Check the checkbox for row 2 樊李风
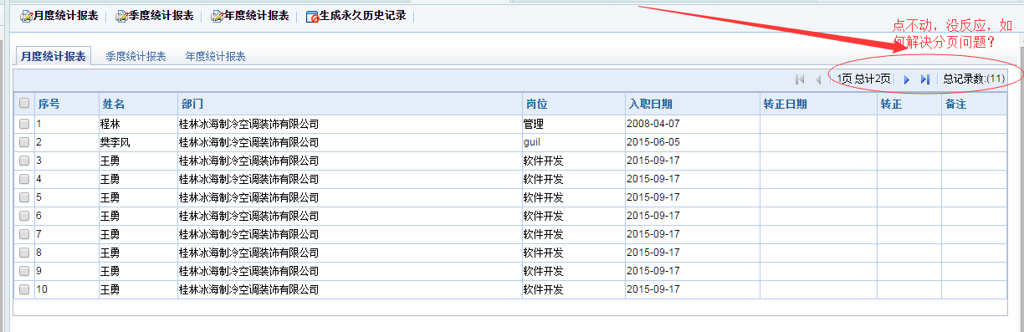1024x332 pixels. point(24,142)
